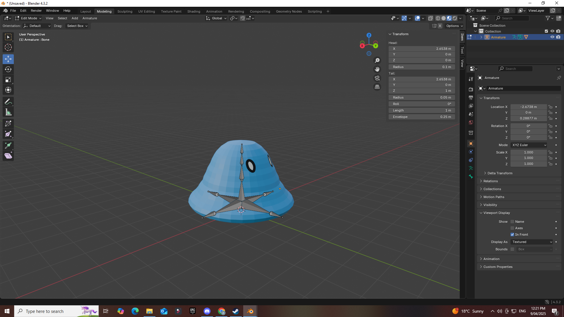
Task: Switch to the Shading workspace tab
Action: (194, 11)
